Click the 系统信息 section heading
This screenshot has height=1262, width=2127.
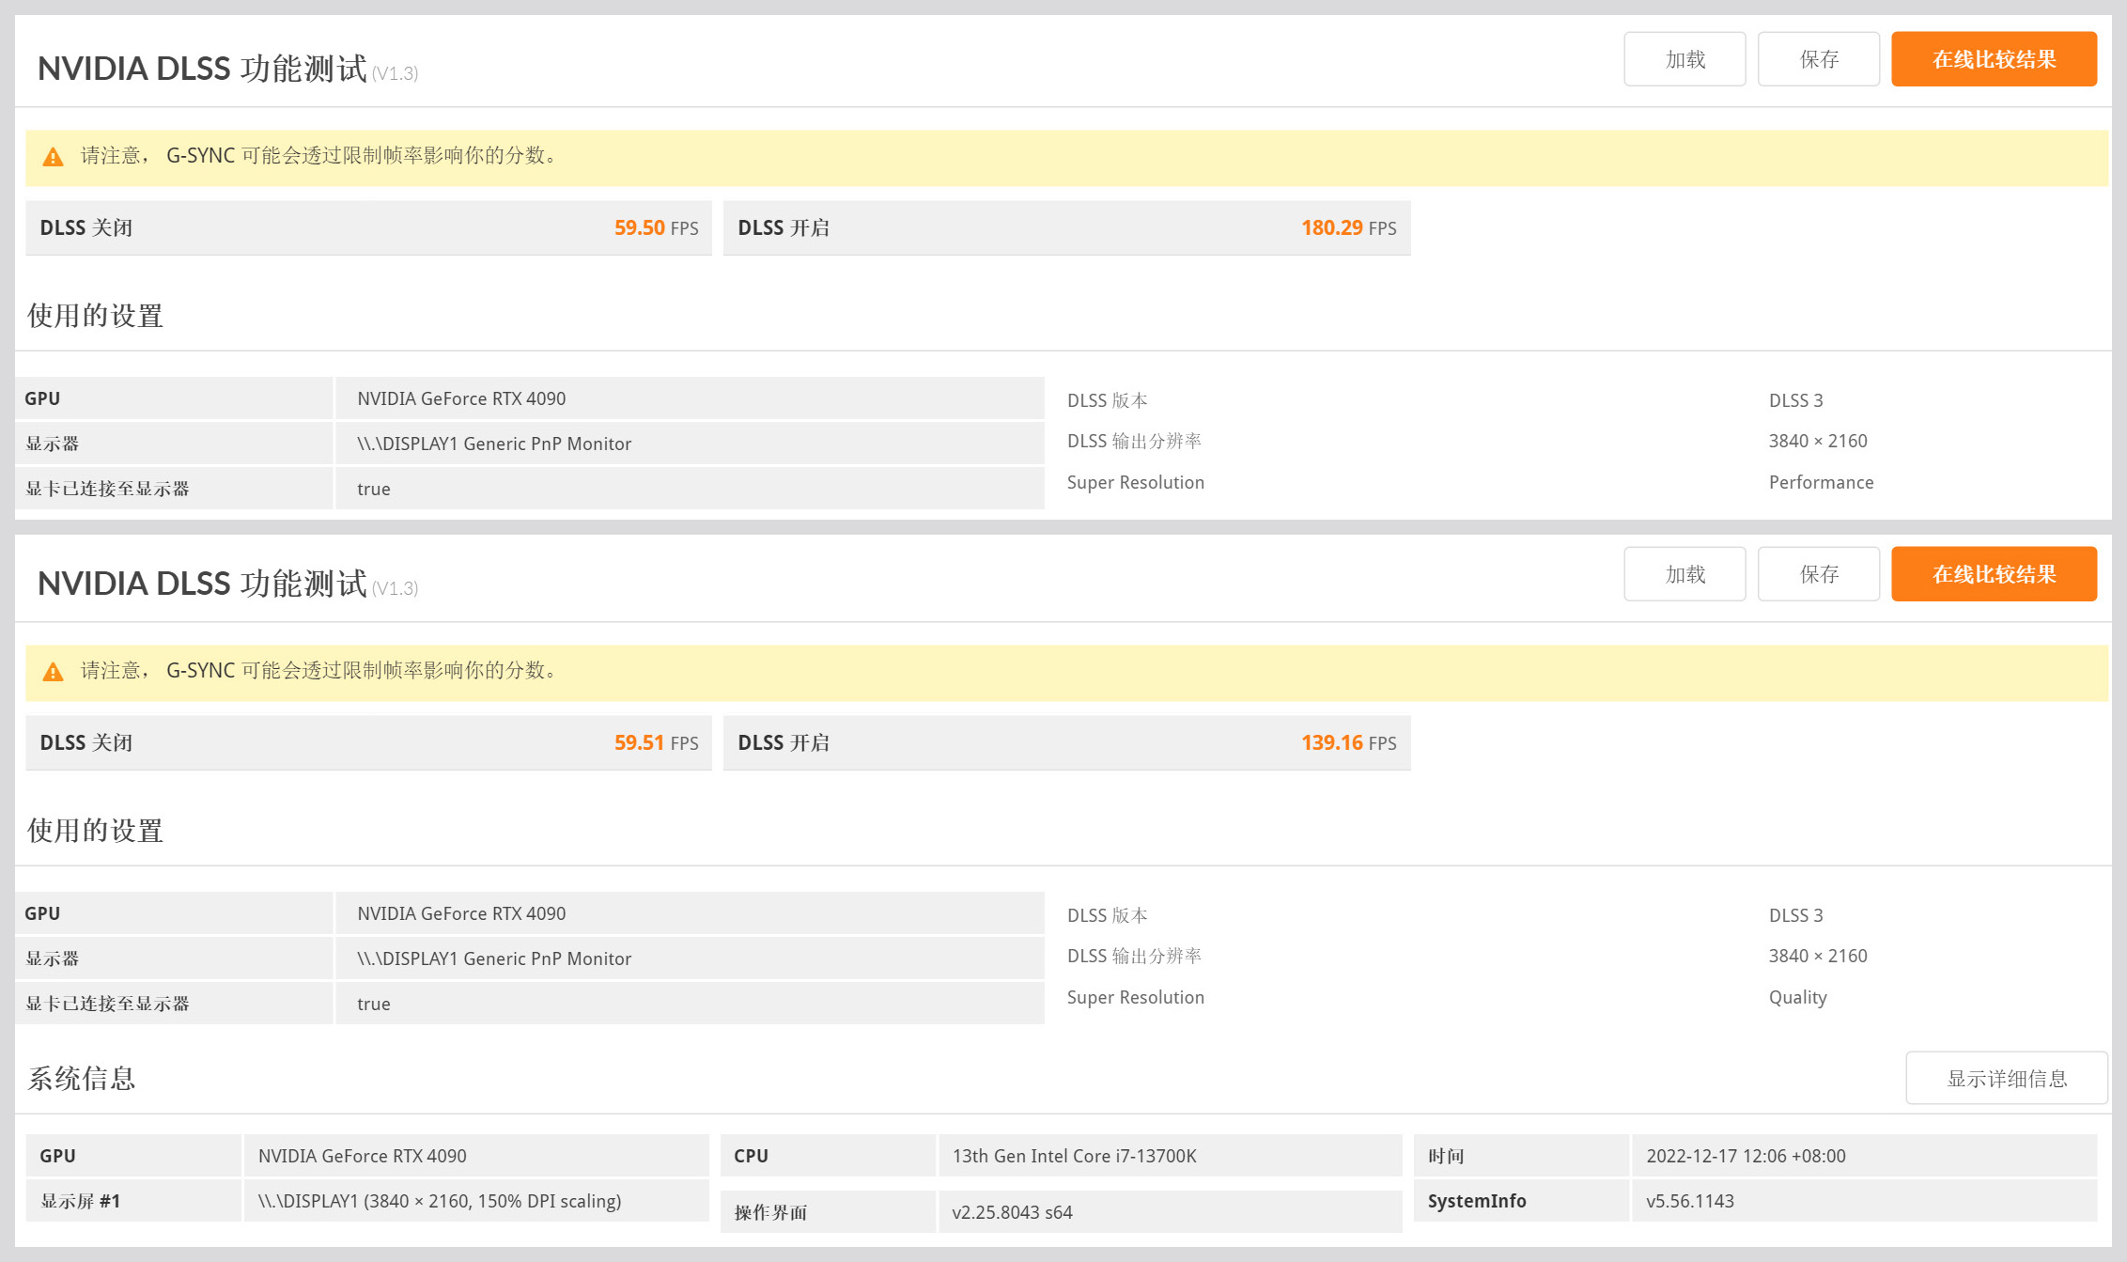click(x=82, y=1078)
